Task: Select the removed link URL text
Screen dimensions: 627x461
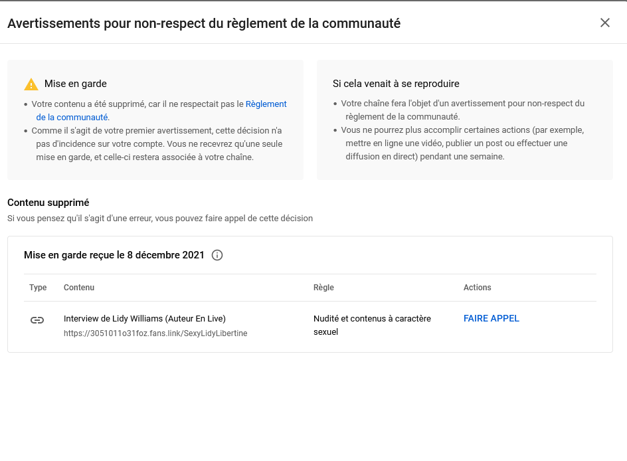Action: pos(155,333)
